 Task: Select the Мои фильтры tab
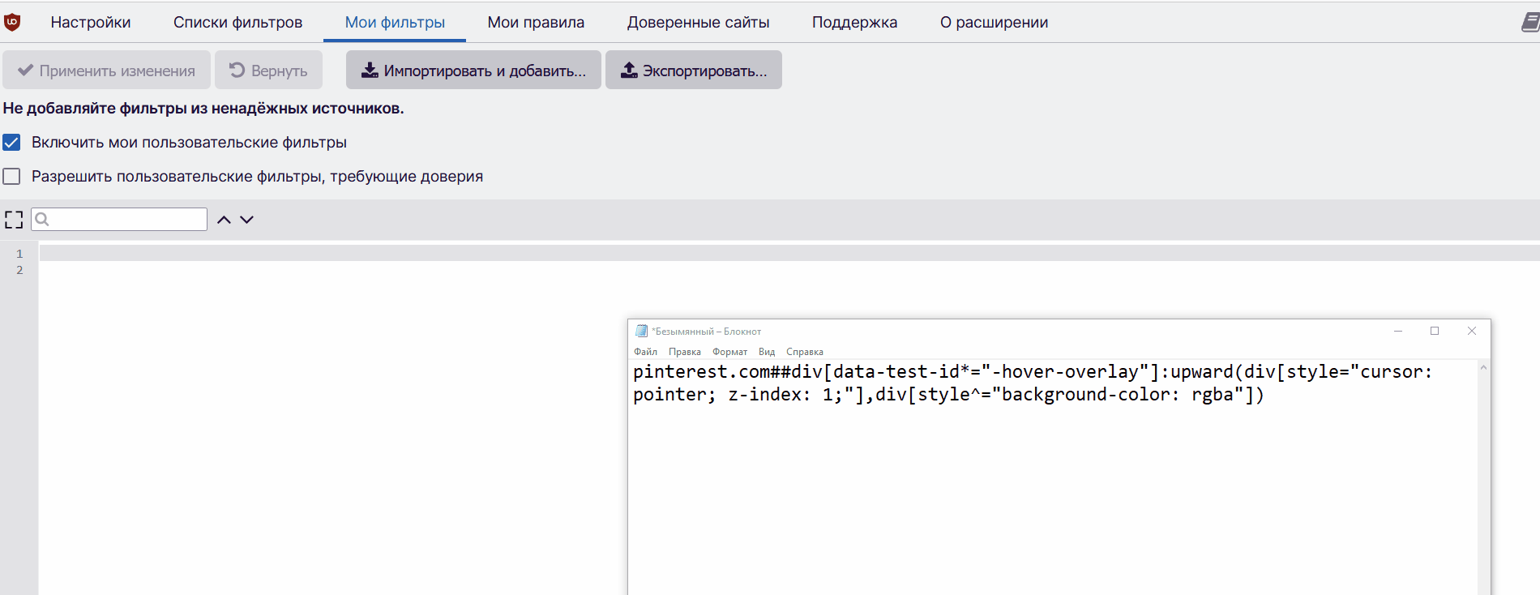395,22
